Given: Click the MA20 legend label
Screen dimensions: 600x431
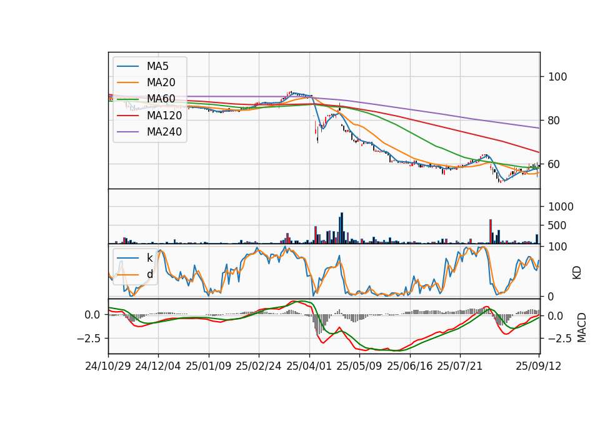Looking at the screenshot, I should (x=161, y=82).
